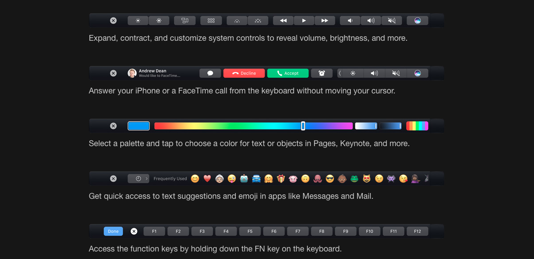
Task: Tap the F2 function key
Action: pyautogui.click(x=178, y=231)
